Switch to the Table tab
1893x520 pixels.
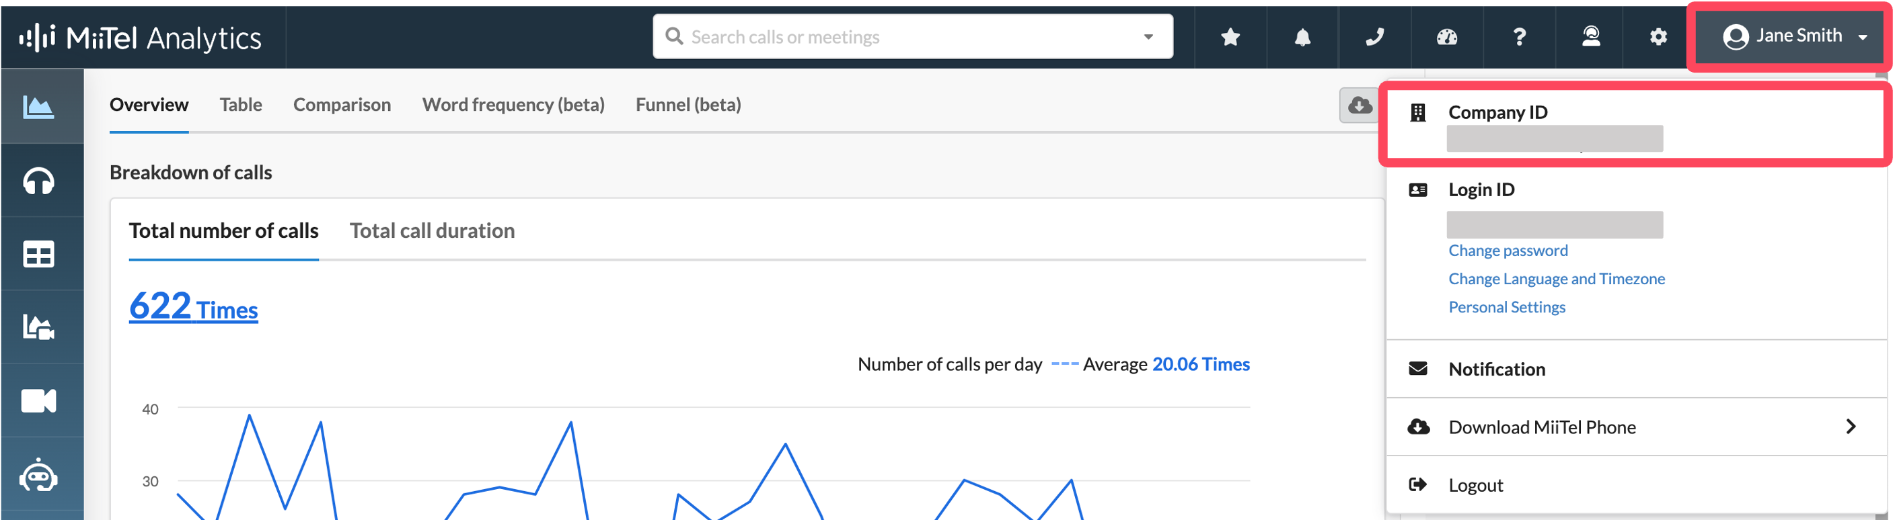[x=240, y=105]
